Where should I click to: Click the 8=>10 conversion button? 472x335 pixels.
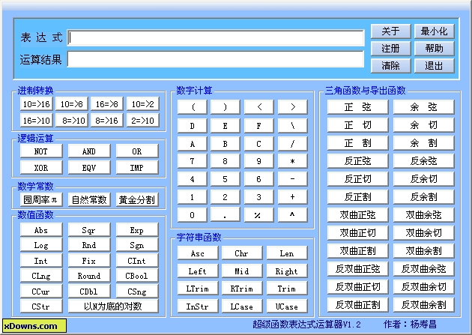[72, 121]
